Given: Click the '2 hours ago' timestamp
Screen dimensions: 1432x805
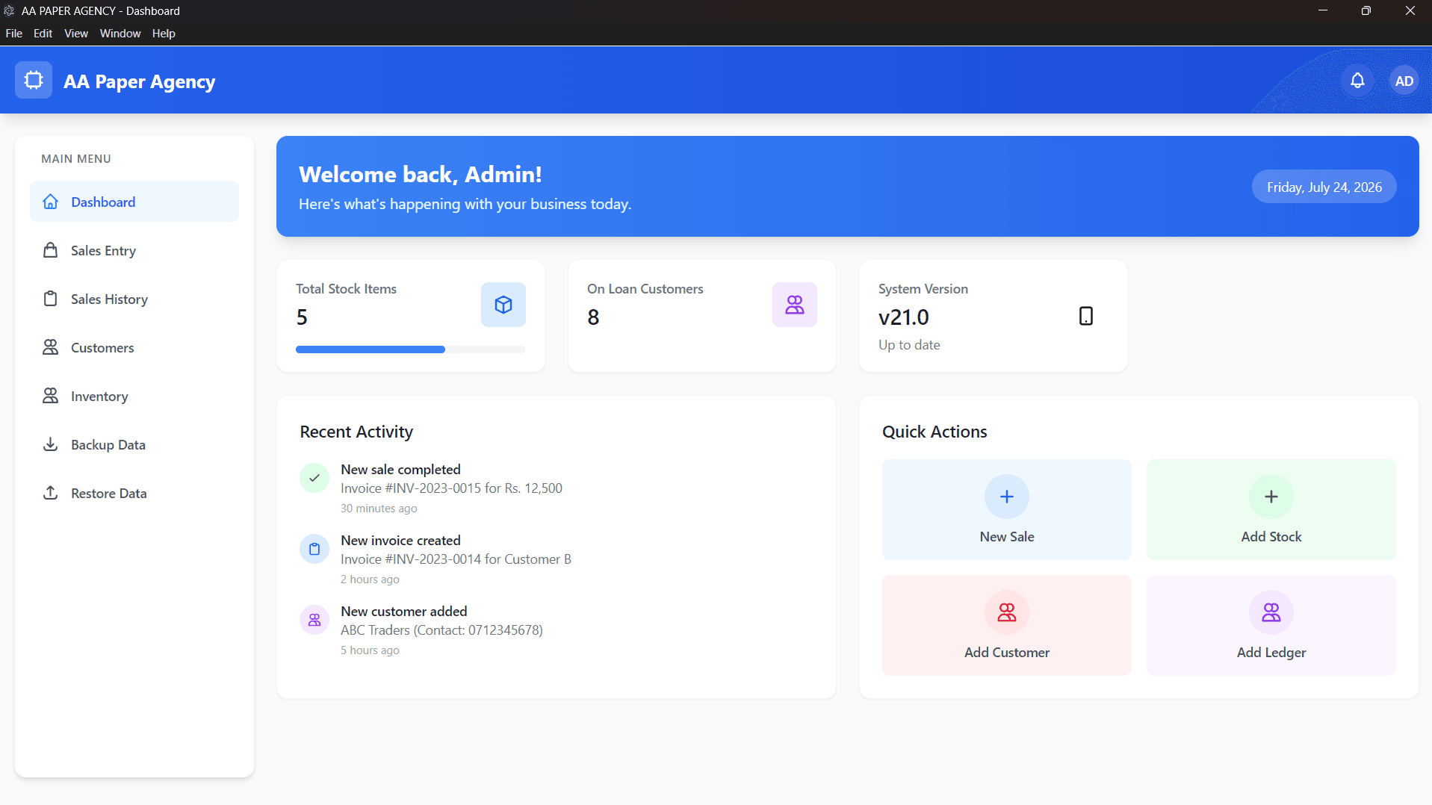Looking at the screenshot, I should (370, 579).
